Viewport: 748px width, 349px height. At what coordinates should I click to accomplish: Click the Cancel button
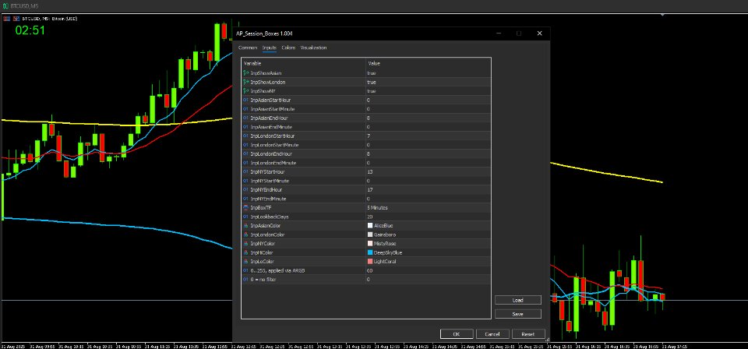pos(492,334)
